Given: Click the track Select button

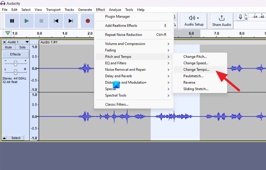Looking at the screenshot, I should (x=16, y=138).
